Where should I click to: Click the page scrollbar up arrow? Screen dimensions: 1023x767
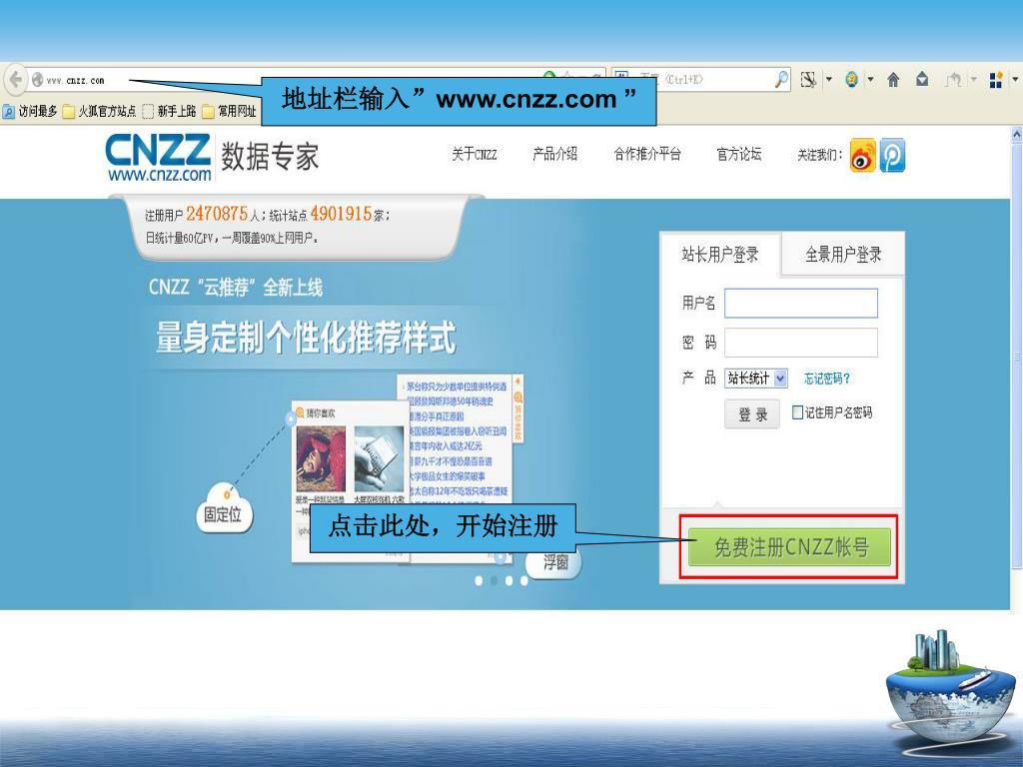1016,135
